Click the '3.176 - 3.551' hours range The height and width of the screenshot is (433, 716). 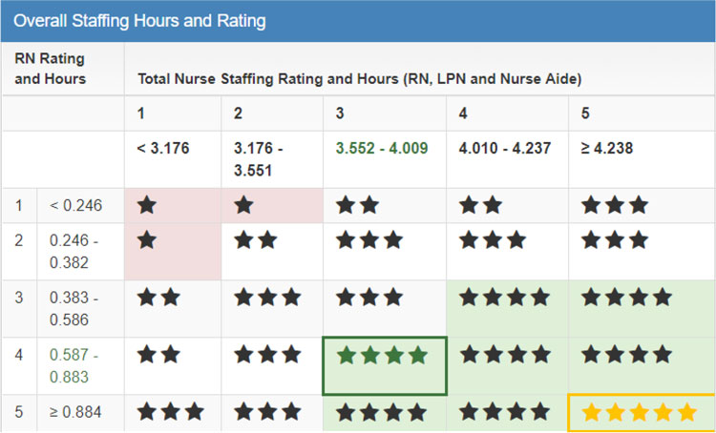click(259, 159)
